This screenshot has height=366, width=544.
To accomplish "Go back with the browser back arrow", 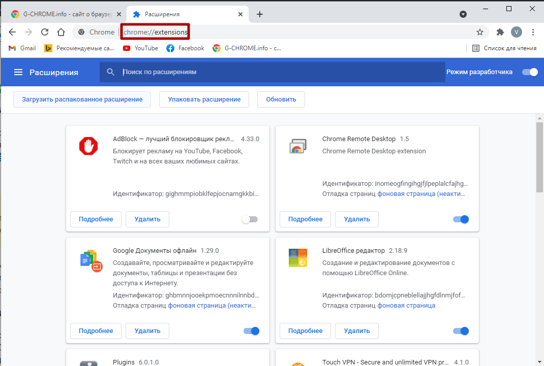I will pyautogui.click(x=12, y=32).
